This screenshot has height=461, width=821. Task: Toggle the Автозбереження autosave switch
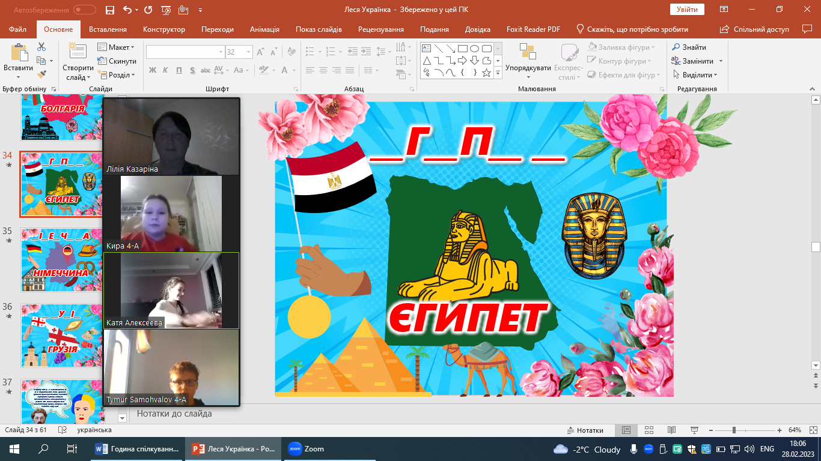(84, 10)
